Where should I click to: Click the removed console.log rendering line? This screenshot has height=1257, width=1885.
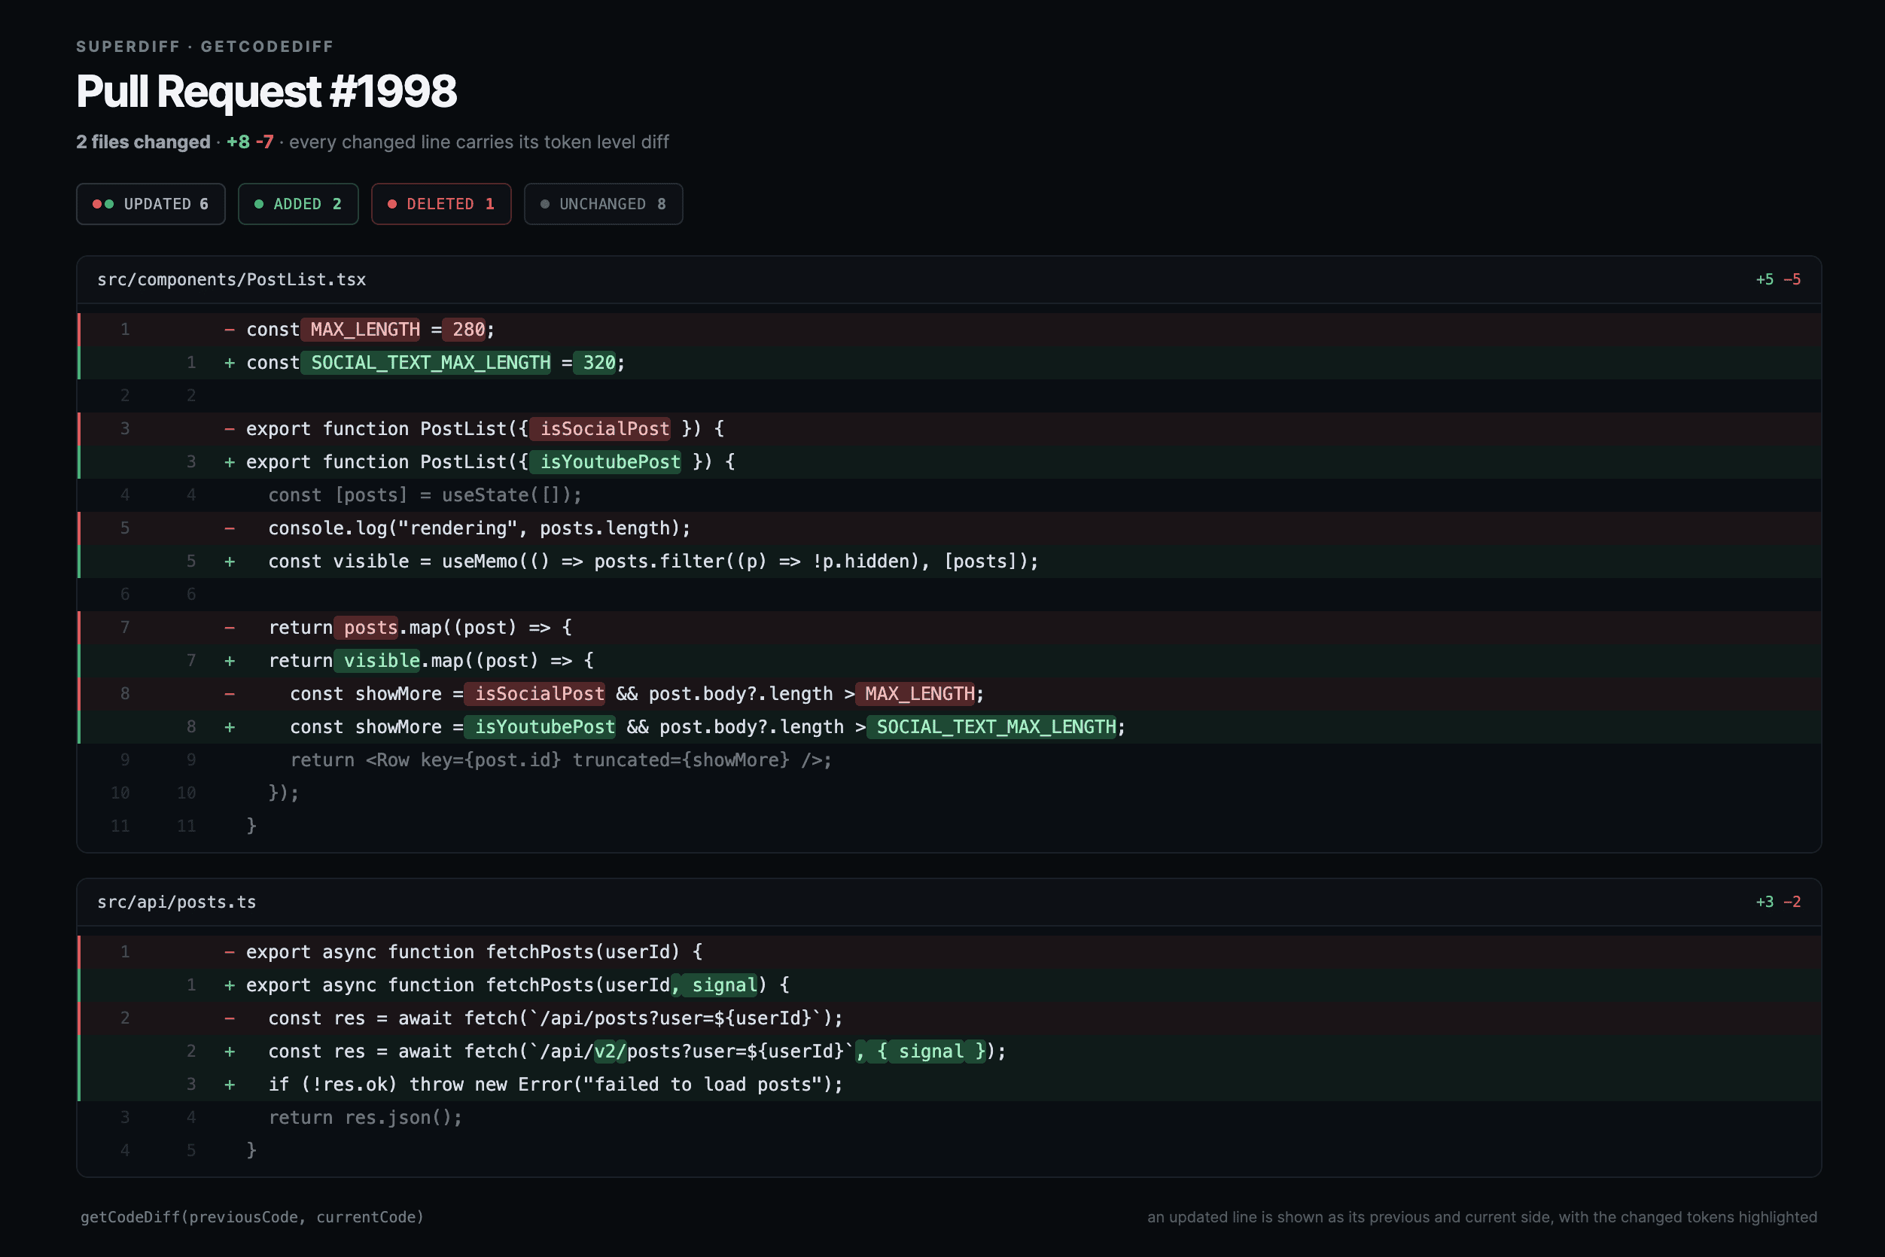[x=949, y=528]
